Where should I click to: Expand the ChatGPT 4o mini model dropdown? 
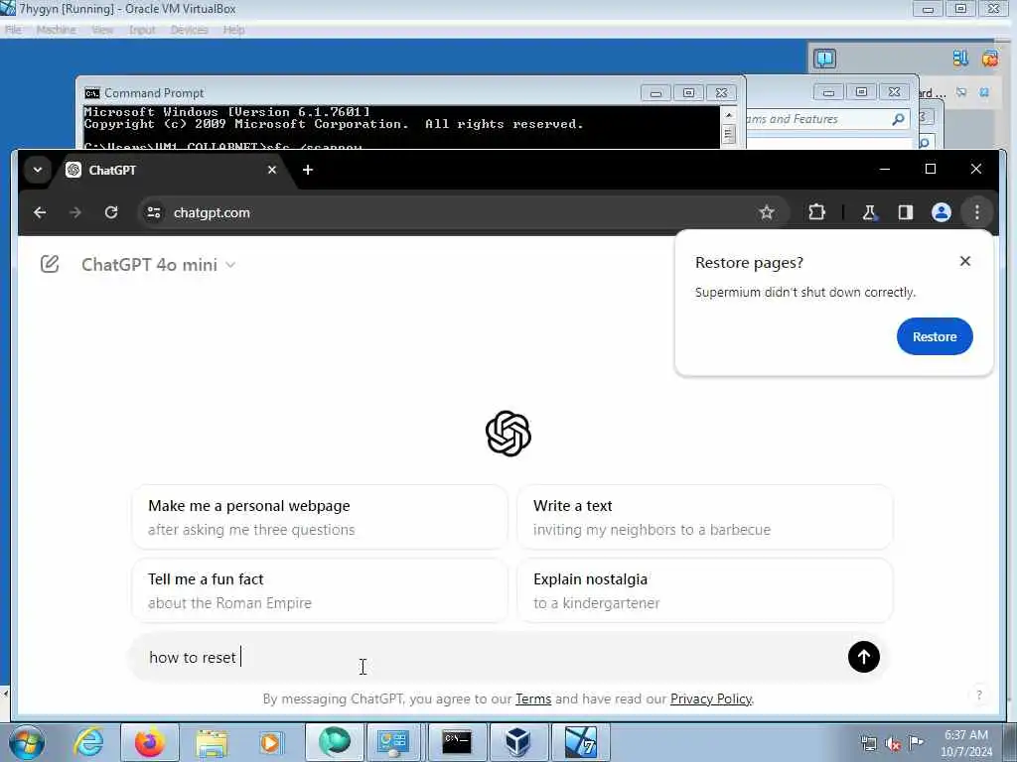[x=158, y=265]
